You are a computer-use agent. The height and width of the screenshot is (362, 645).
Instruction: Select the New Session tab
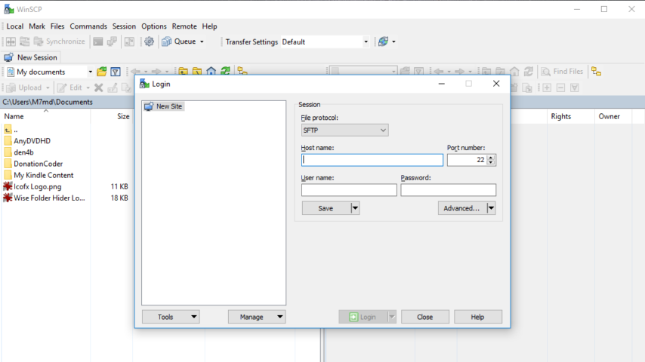[x=31, y=57]
